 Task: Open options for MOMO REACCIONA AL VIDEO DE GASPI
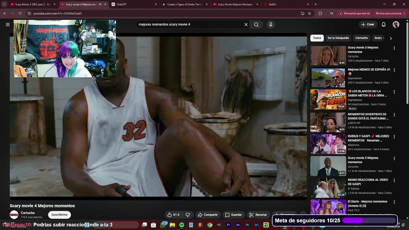coord(394,180)
